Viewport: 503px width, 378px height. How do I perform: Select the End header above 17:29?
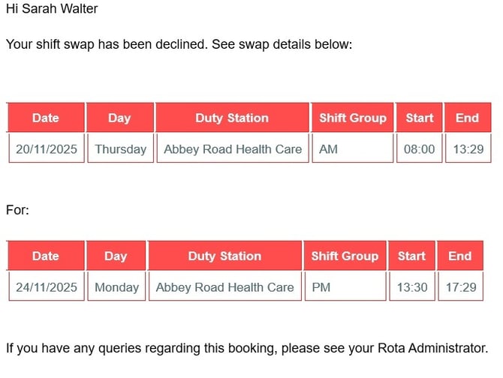[x=460, y=256]
